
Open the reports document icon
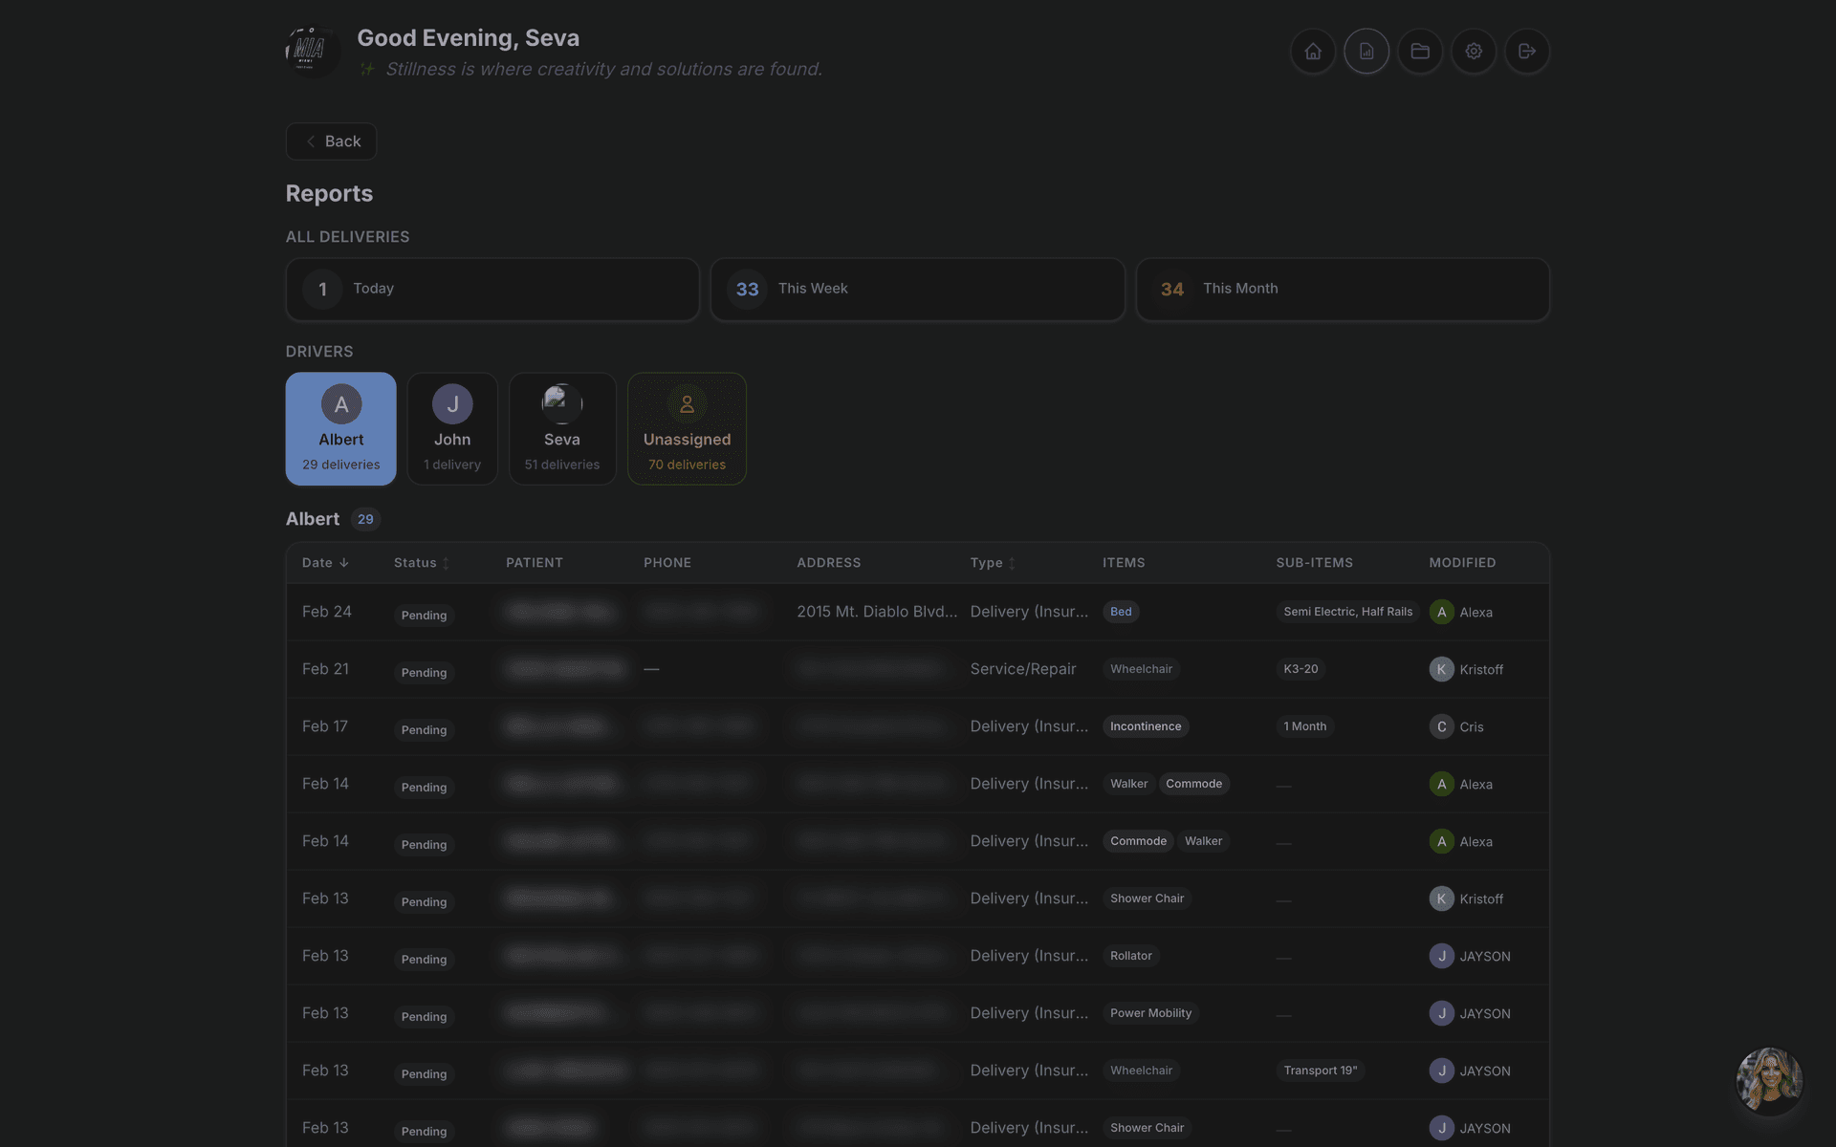(1366, 52)
